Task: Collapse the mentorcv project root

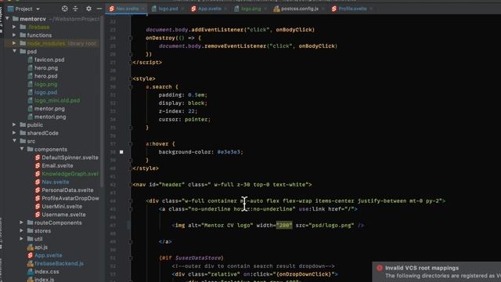Action: (7, 19)
